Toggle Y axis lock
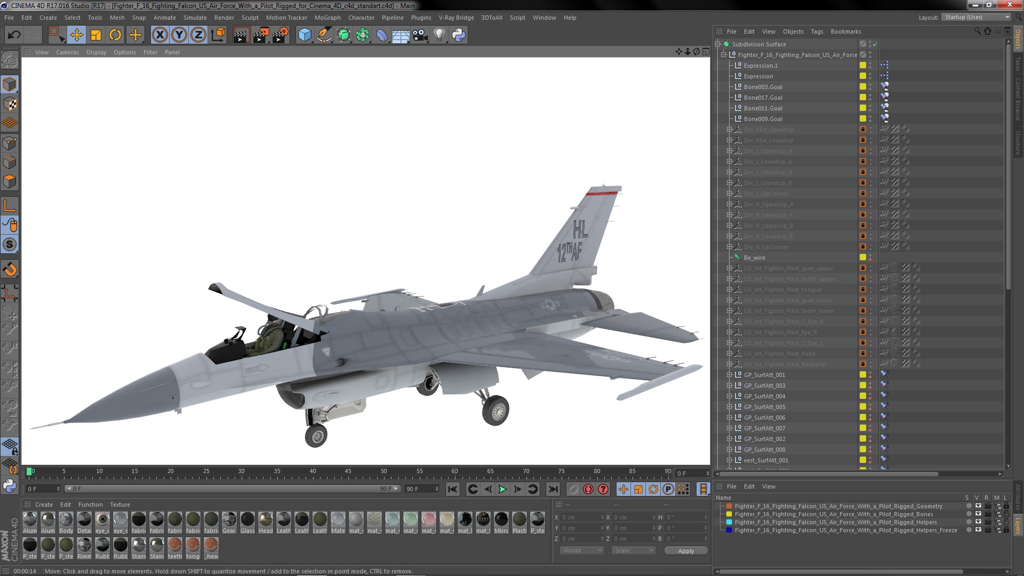 tap(179, 35)
